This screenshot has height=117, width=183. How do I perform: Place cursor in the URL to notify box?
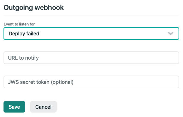[x=91, y=58]
